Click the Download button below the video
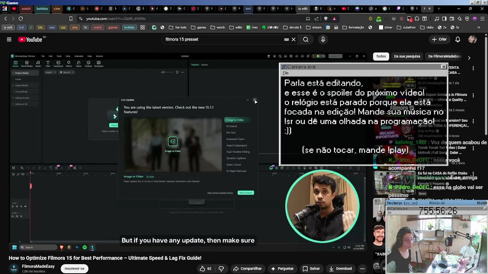Viewport: 488px width, 274px height. (x=340, y=269)
